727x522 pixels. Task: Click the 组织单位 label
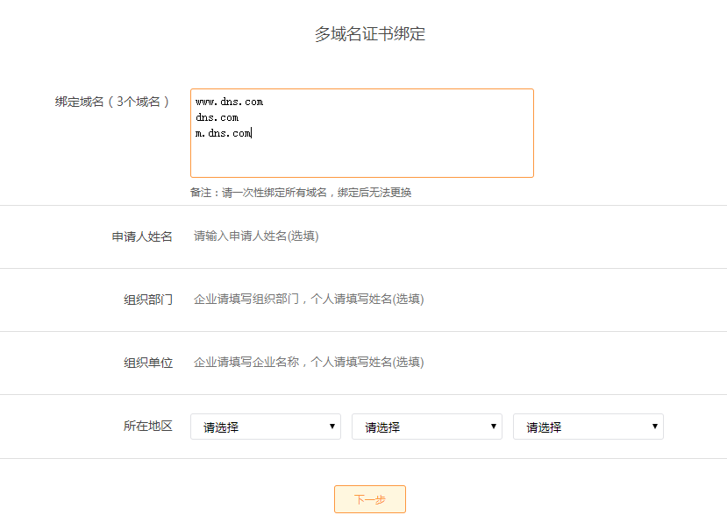(148, 363)
